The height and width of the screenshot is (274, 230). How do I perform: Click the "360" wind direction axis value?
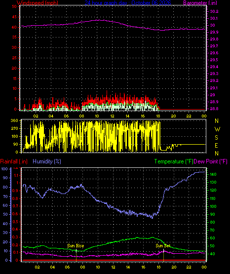coord(14,120)
